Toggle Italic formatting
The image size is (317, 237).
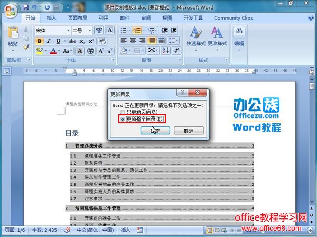[49, 41]
